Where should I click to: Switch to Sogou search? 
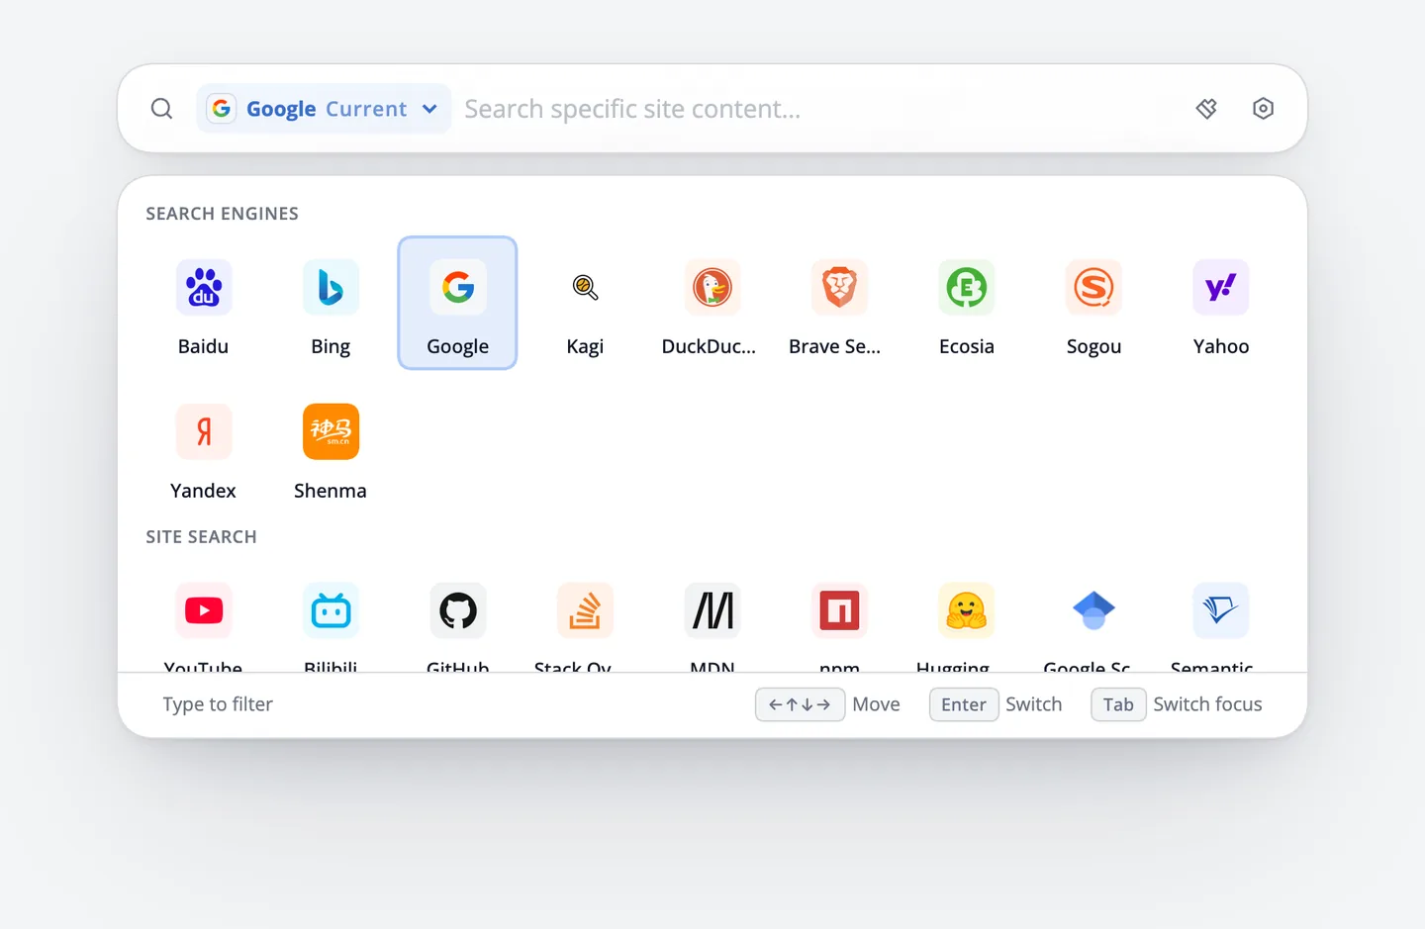tap(1093, 303)
